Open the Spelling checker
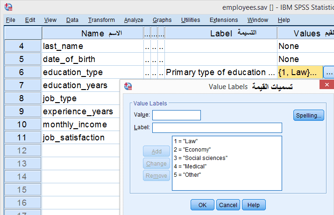 (309, 116)
